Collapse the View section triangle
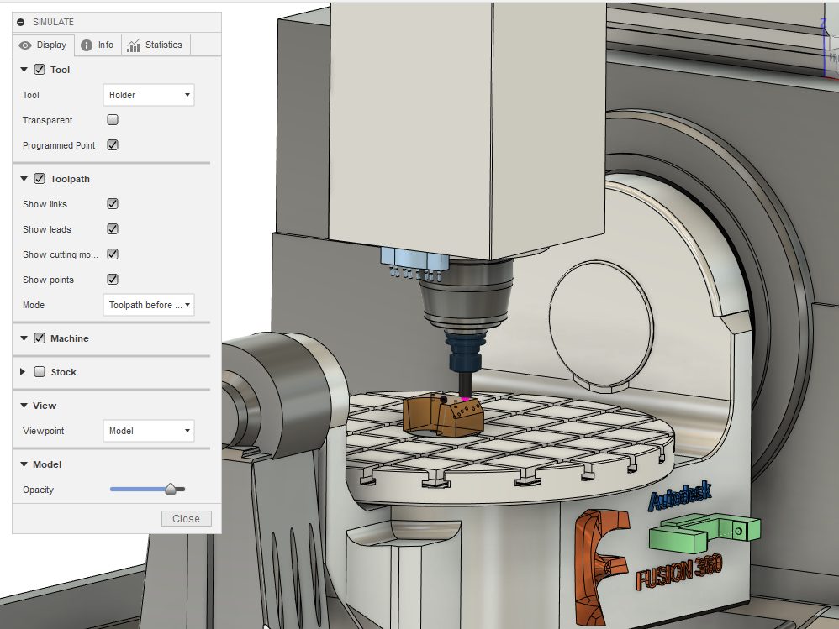 tap(24, 406)
